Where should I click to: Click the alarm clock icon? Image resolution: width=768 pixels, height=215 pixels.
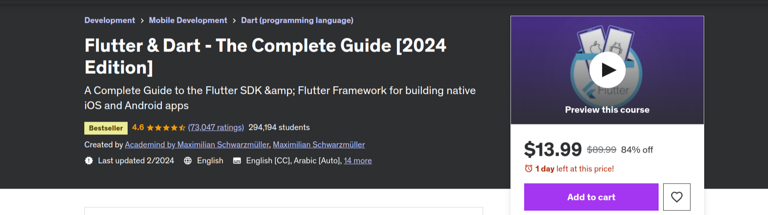pos(529,169)
